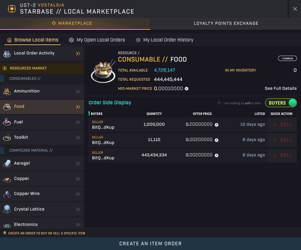Click the COMMON rarity badge

pyautogui.click(x=287, y=58)
